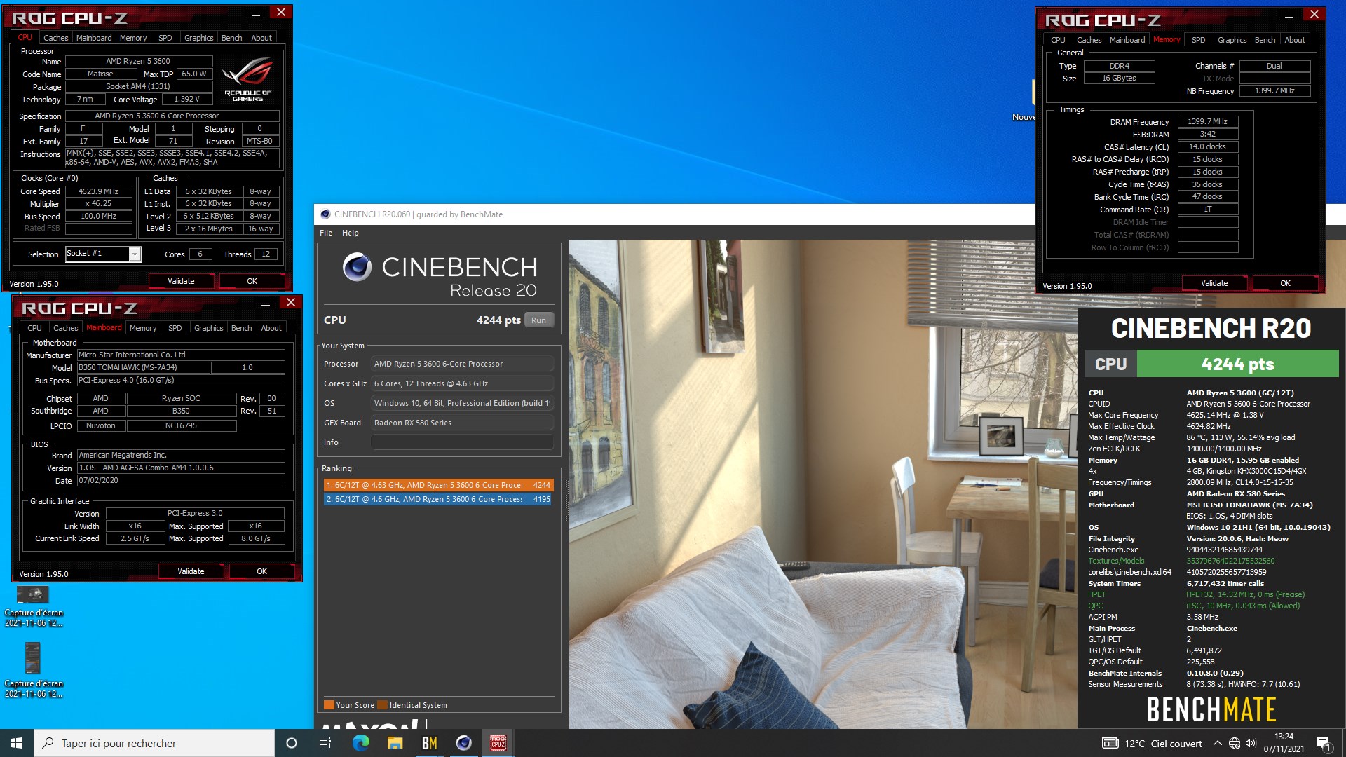Open Bench tab in Mainboard CPU-Z window

coord(242,328)
